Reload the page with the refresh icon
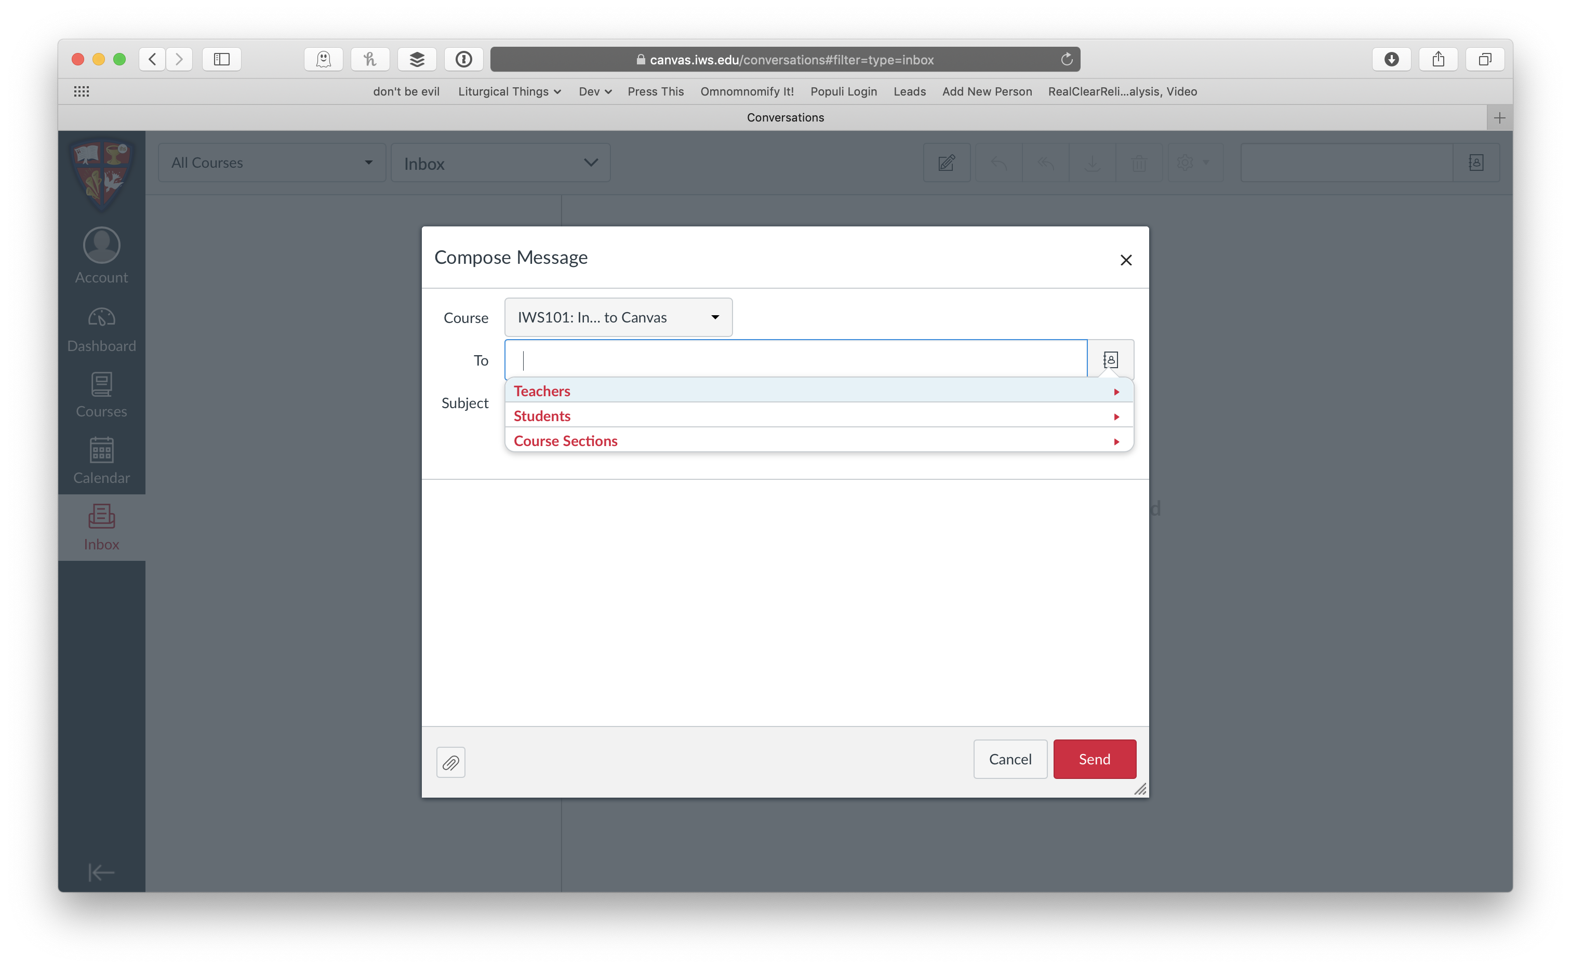This screenshot has height=969, width=1571. tap(1067, 59)
